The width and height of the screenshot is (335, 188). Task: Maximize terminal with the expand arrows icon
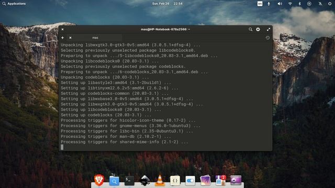(269, 29)
